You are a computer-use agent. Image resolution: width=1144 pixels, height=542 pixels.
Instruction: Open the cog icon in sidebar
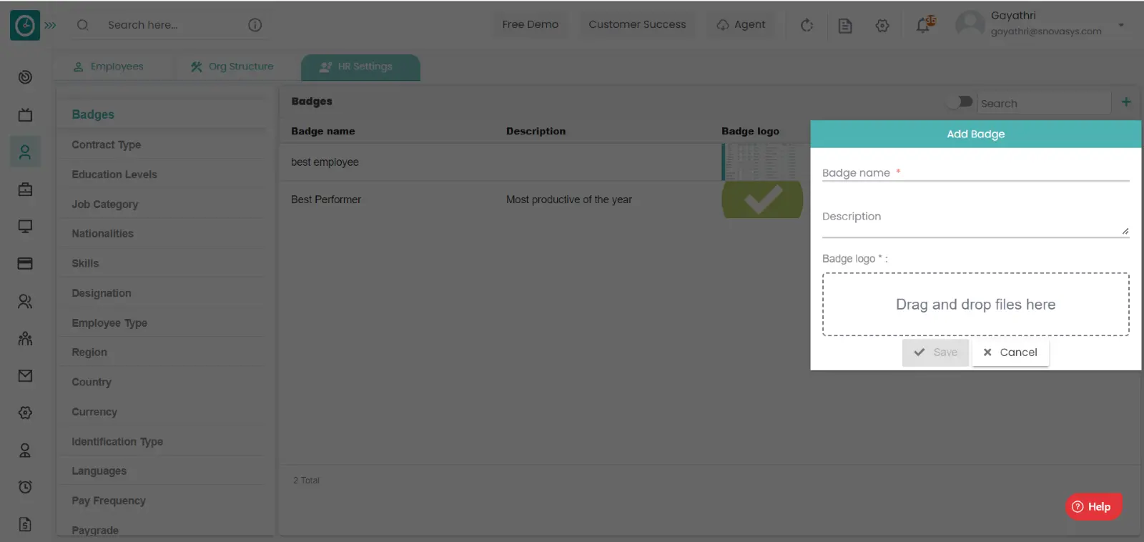click(x=25, y=413)
